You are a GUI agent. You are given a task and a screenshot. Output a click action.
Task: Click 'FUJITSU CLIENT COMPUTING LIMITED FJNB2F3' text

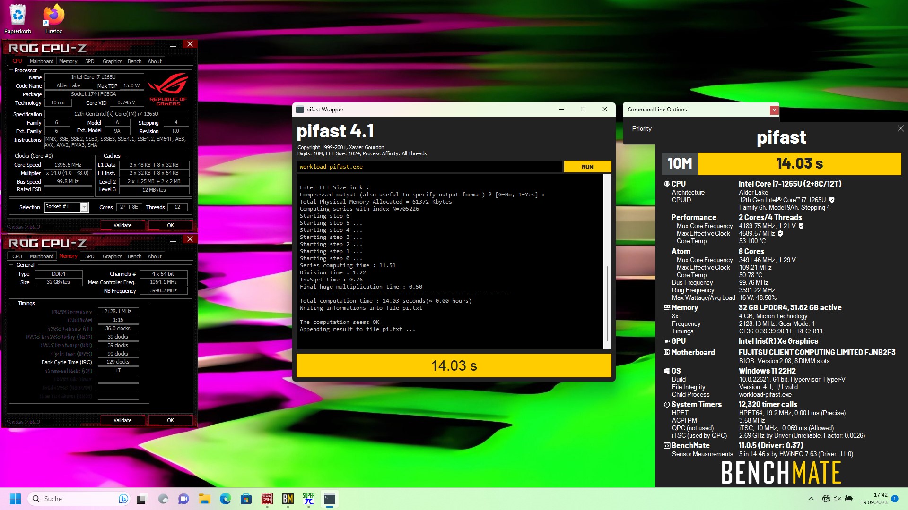pyautogui.click(x=817, y=353)
